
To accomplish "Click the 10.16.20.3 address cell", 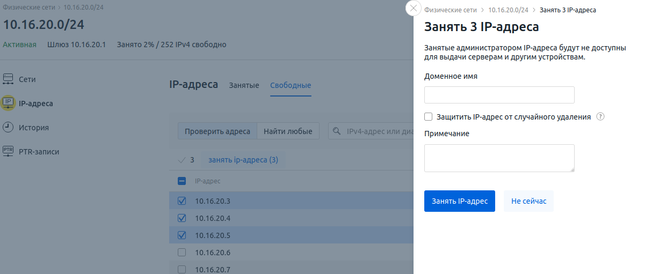I will point(213,201).
